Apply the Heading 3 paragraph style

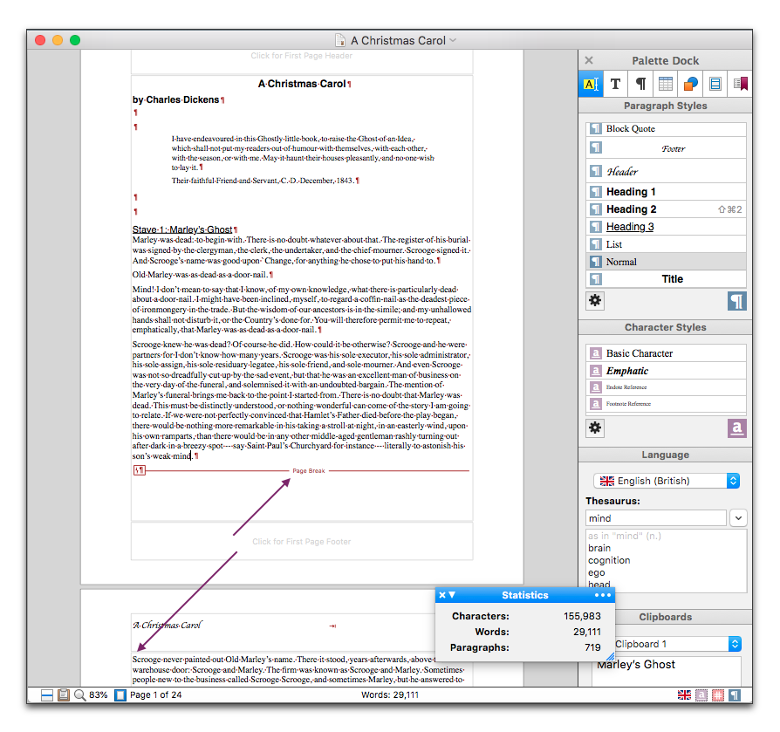pos(666,227)
